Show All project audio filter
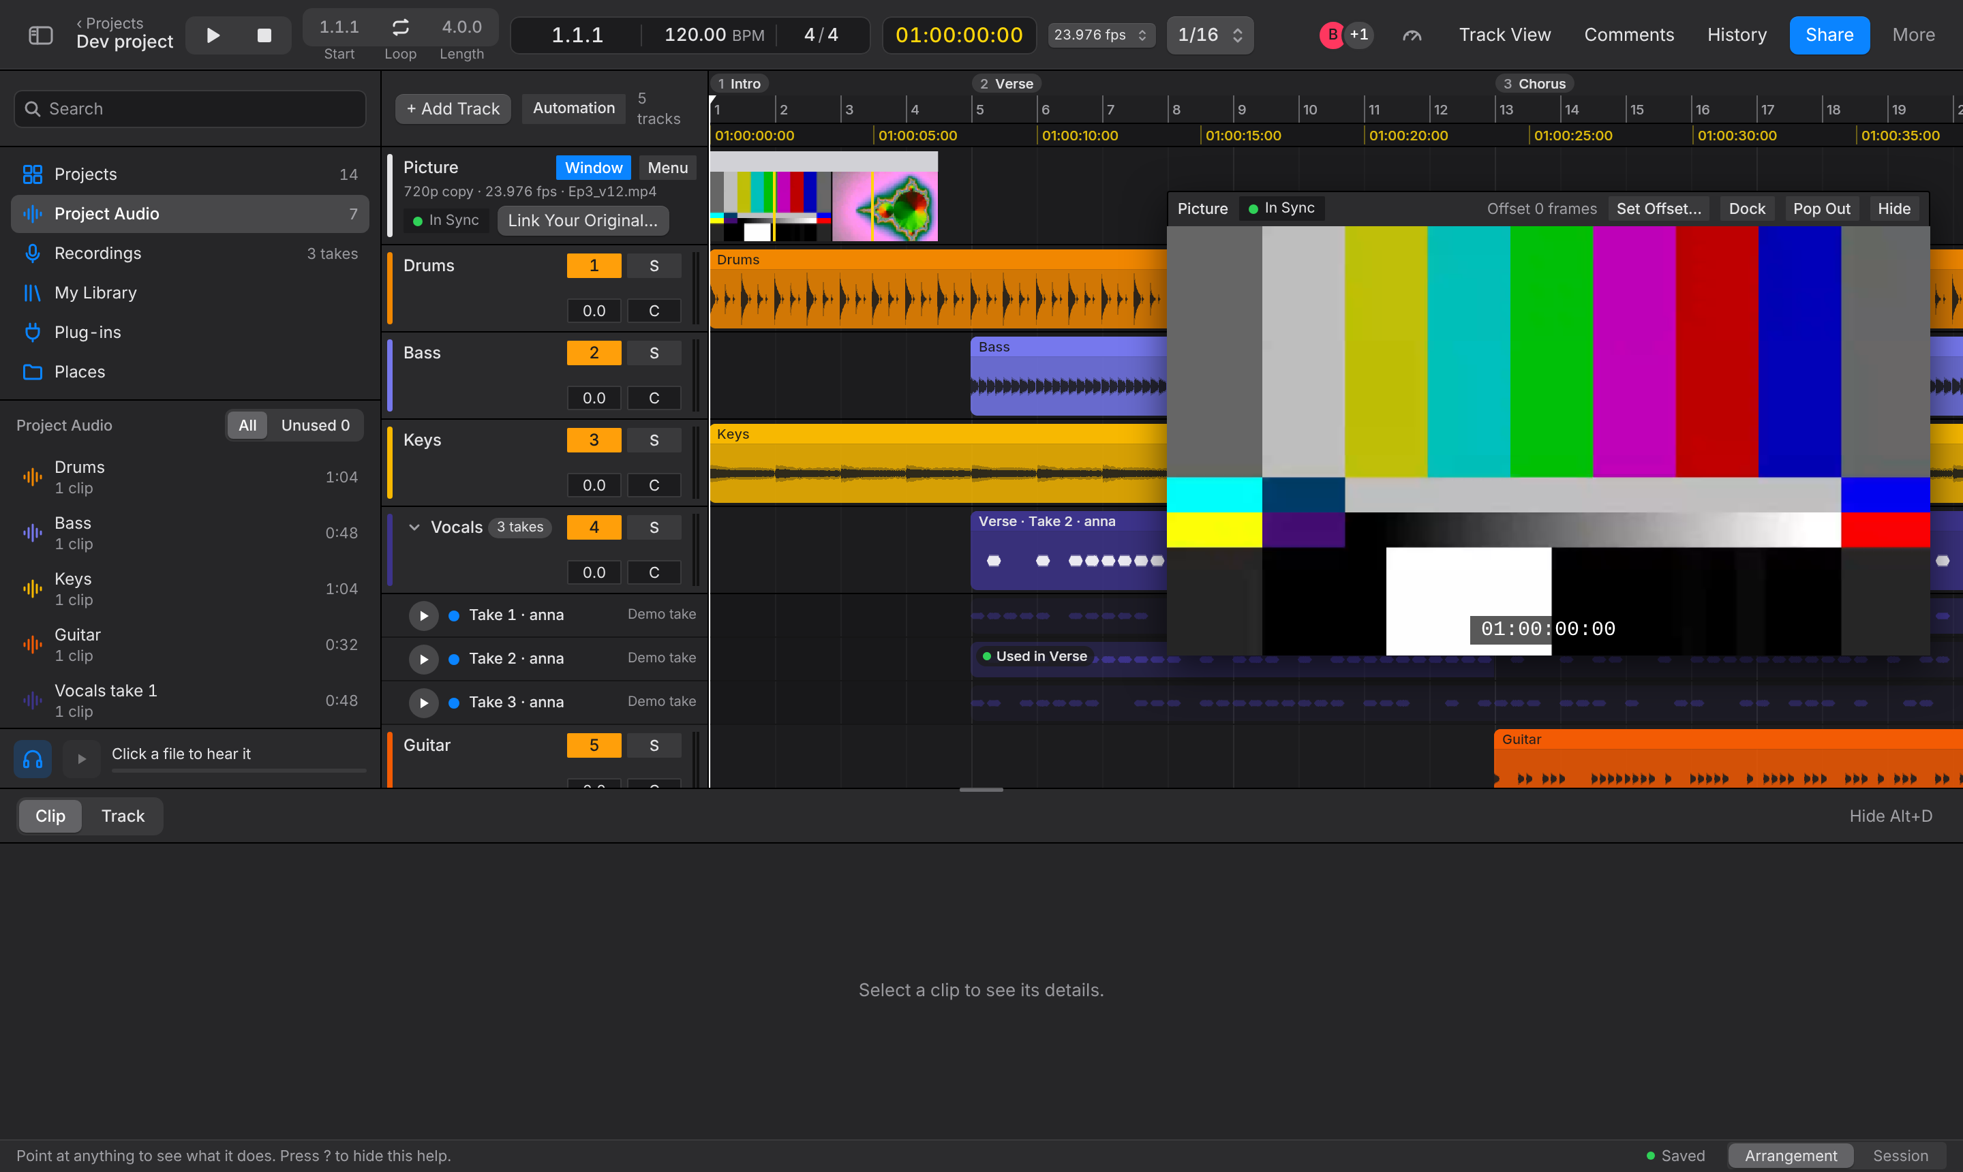This screenshot has height=1172, width=1963. tap(247, 425)
